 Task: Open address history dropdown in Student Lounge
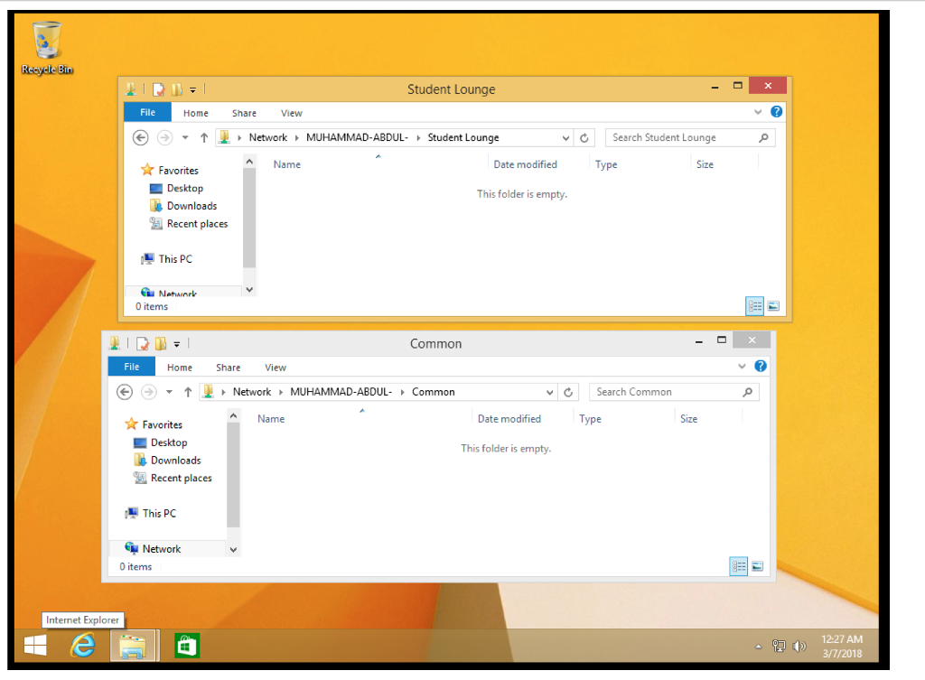[x=565, y=138]
